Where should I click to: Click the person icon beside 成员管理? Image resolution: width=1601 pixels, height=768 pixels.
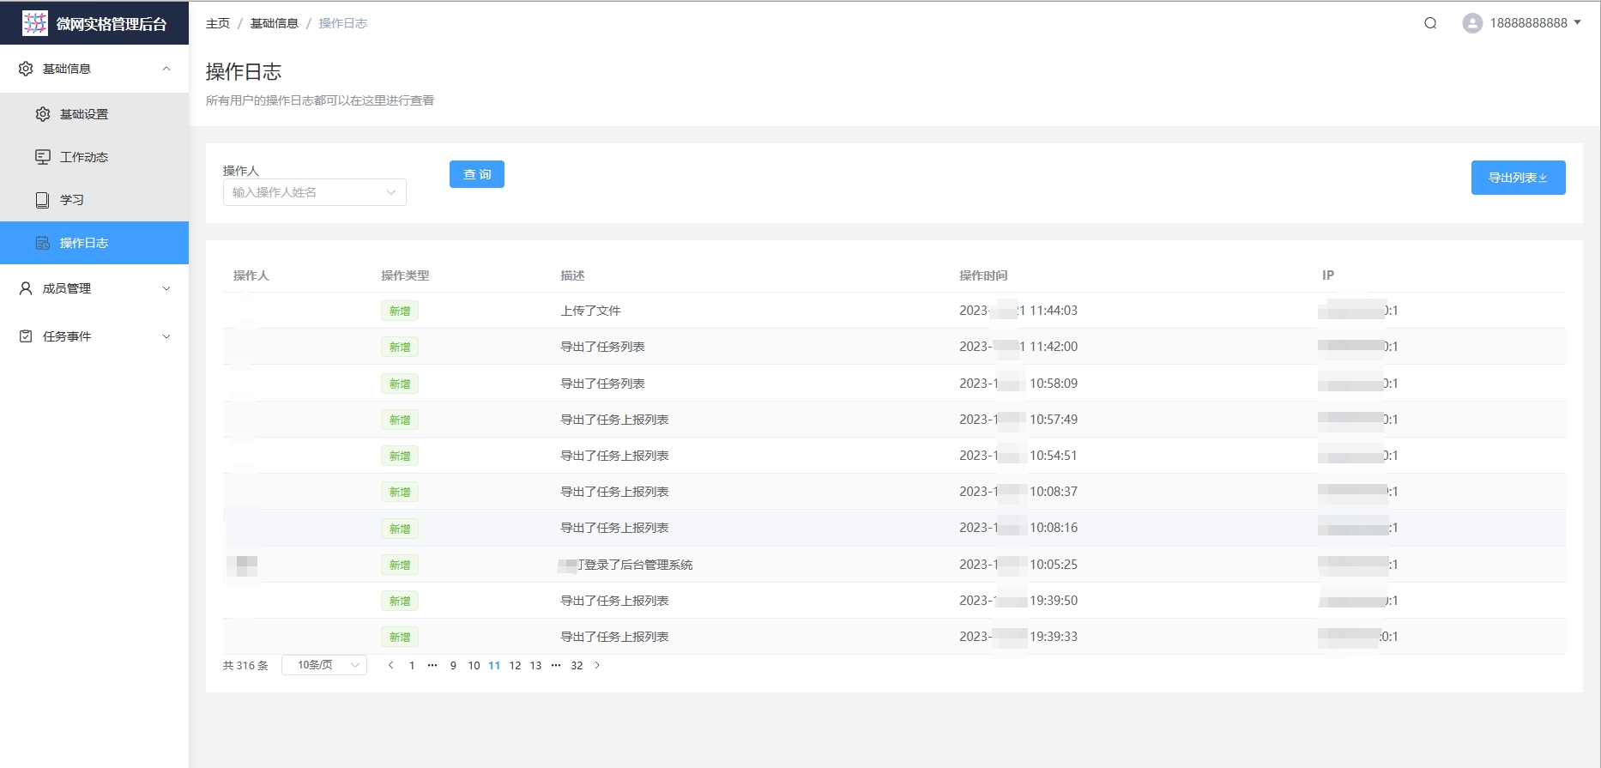point(26,288)
